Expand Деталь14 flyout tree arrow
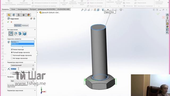 click(x=37, y=13)
